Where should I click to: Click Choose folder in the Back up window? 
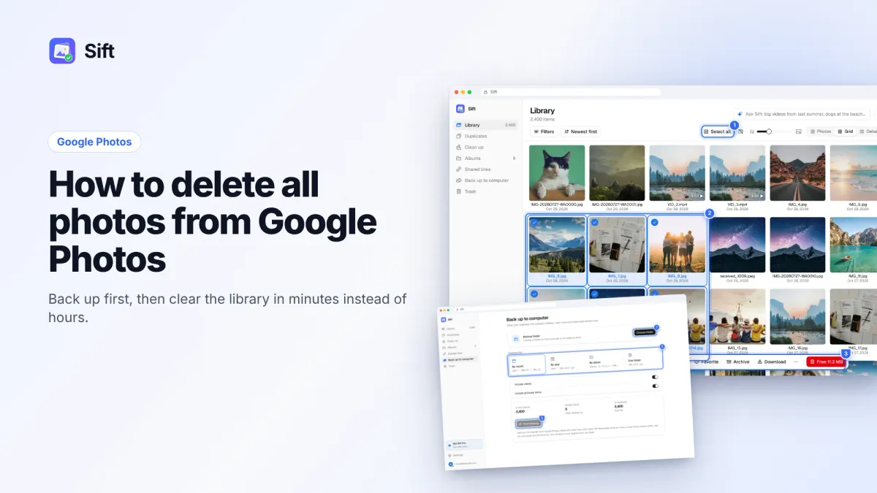645,332
